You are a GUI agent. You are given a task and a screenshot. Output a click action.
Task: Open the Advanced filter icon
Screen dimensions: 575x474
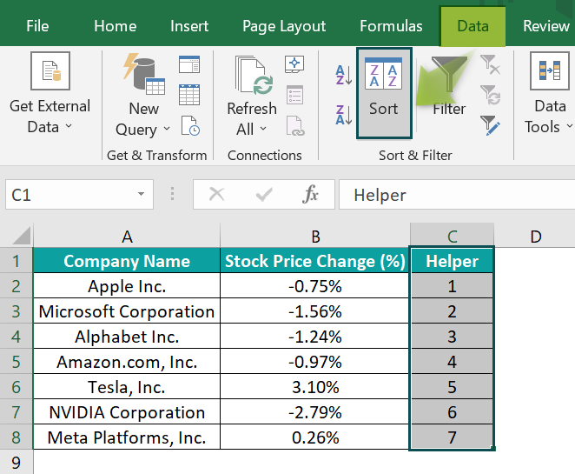(x=490, y=125)
